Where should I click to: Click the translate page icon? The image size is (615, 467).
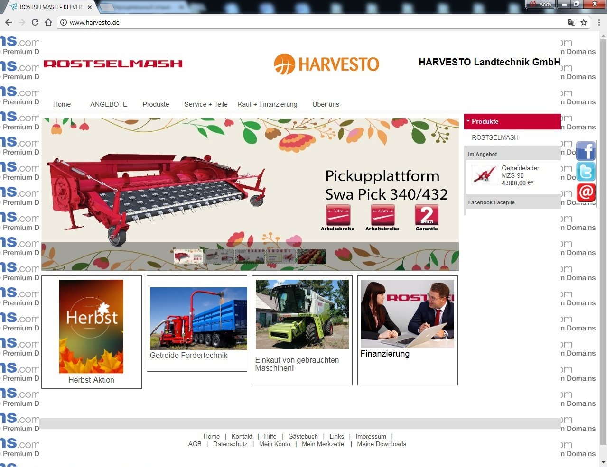[x=572, y=22]
